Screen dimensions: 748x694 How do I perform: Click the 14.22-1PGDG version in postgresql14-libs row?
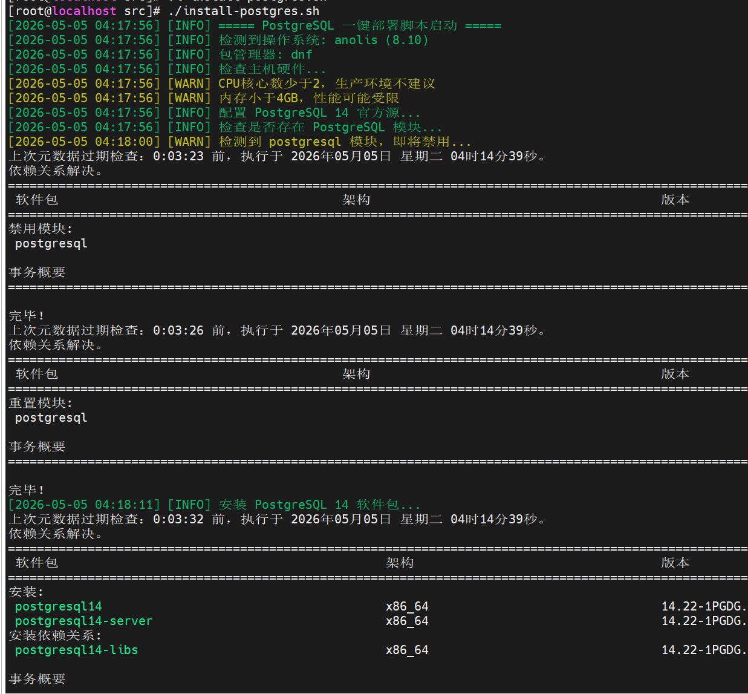click(x=704, y=650)
